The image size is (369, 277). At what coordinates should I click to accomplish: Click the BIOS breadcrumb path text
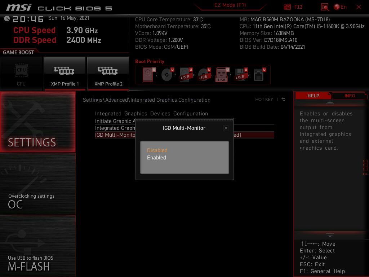pyautogui.click(x=146, y=100)
